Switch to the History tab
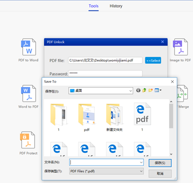Viewport: 193px width, 183px height. tap(116, 6)
